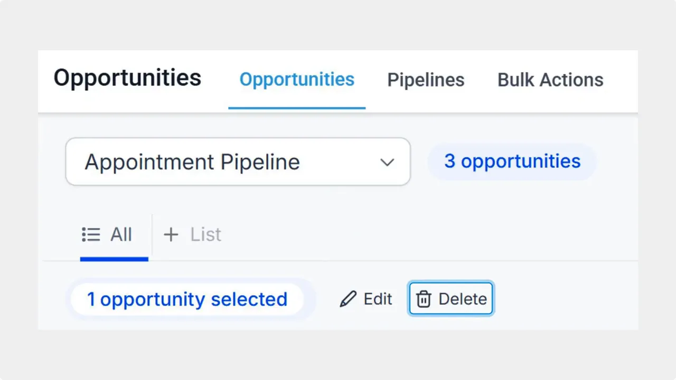Click the pencil icon next to Edit

tap(348, 299)
